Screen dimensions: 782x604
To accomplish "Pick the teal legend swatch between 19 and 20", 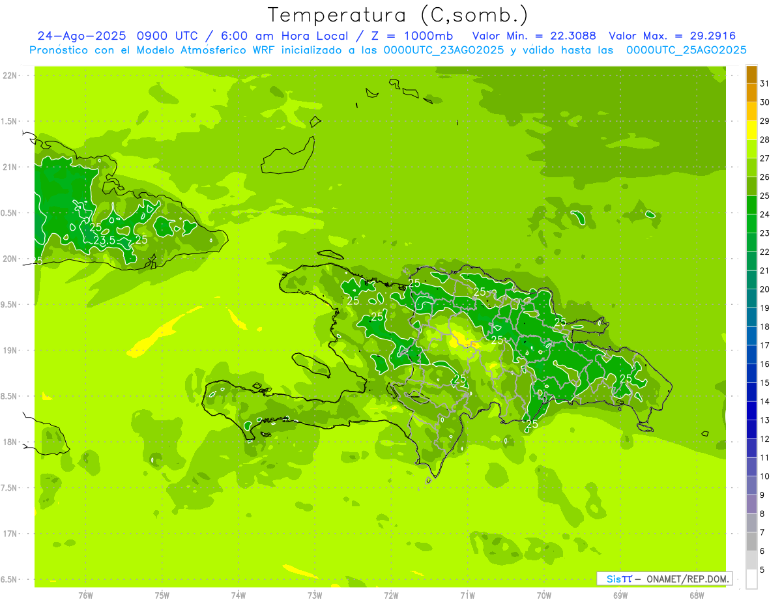I will 751,298.
